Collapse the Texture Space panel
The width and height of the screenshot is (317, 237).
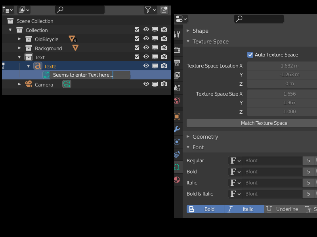pos(188,41)
